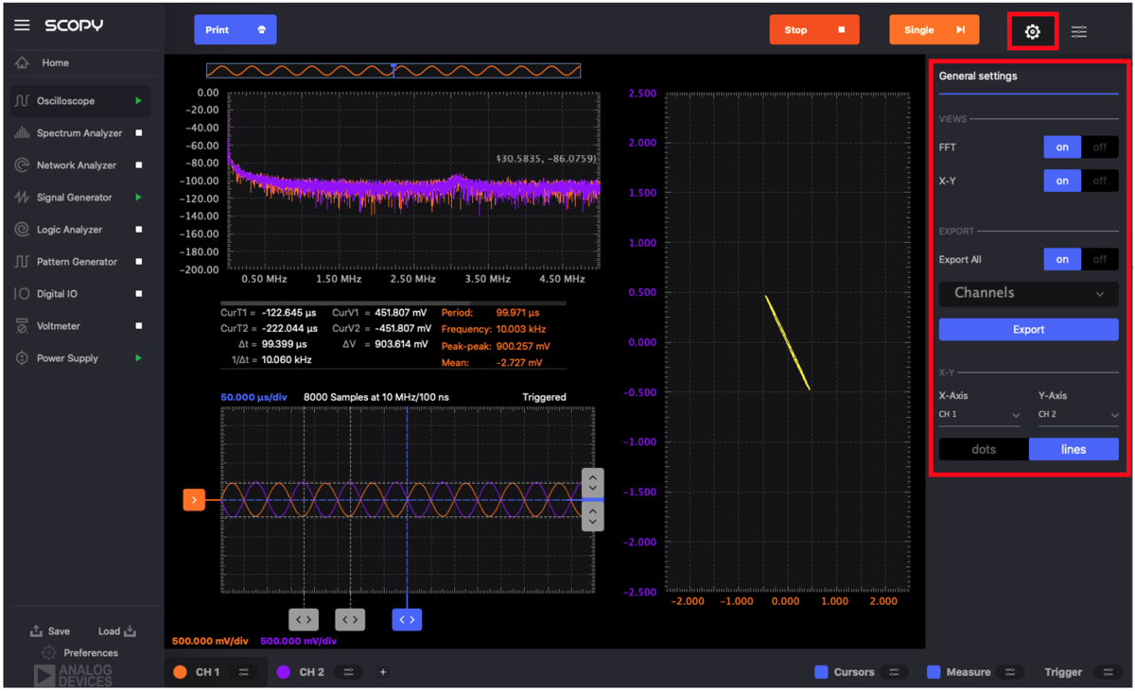The height and width of the screenshot is (691, 1135).
Task: Switch Export All on
Action: coord(1062,259)
